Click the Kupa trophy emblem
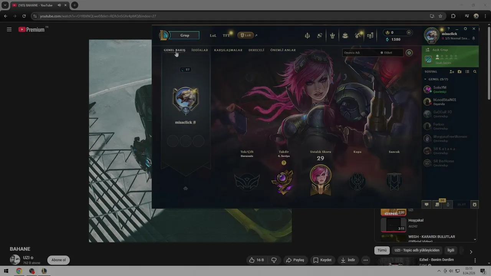The height and width of the screenshot is (276, 491). click(357, 182)
